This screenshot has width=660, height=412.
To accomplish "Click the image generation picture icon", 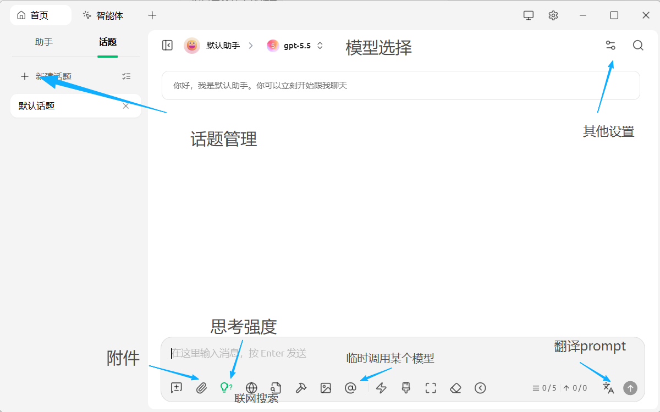I will pos(326,388).
